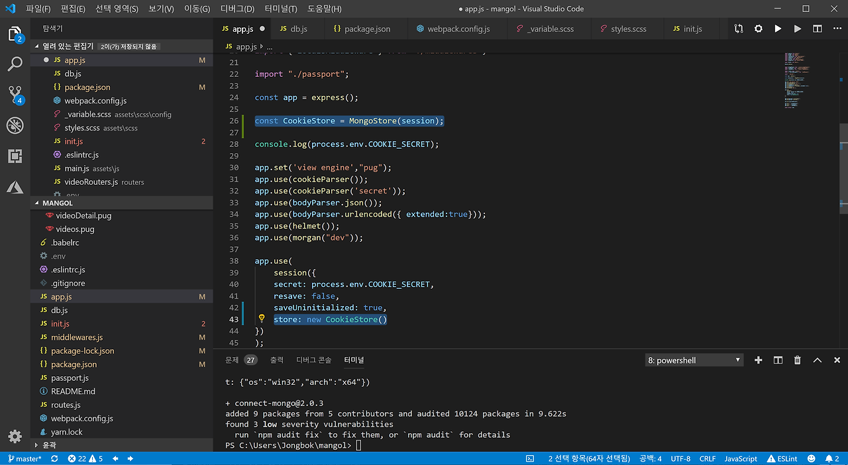Click the Azure icon in activity bar

(15, 187)
